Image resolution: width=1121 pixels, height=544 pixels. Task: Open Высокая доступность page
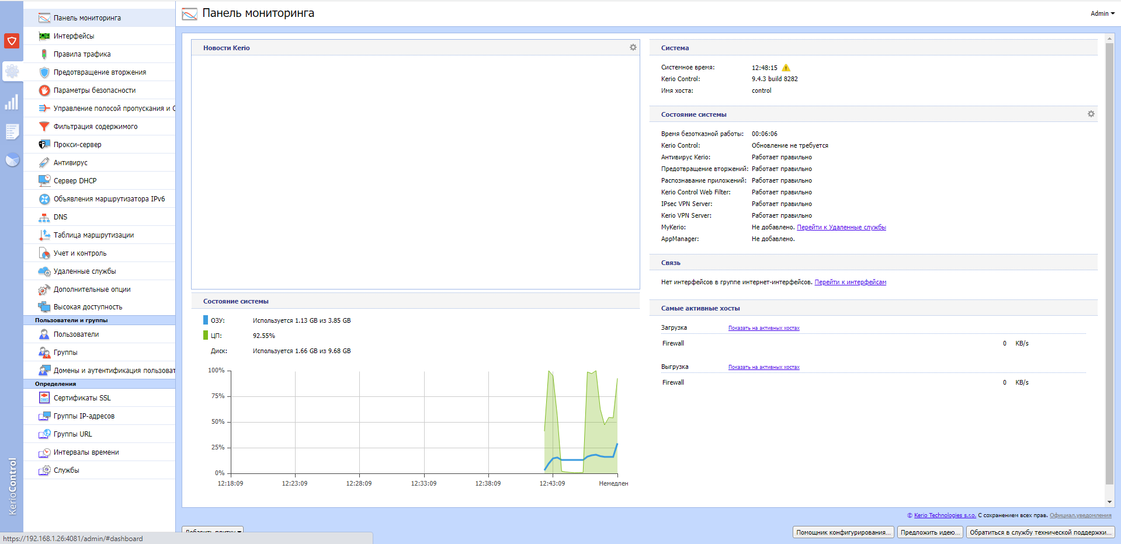click(99, 307)
